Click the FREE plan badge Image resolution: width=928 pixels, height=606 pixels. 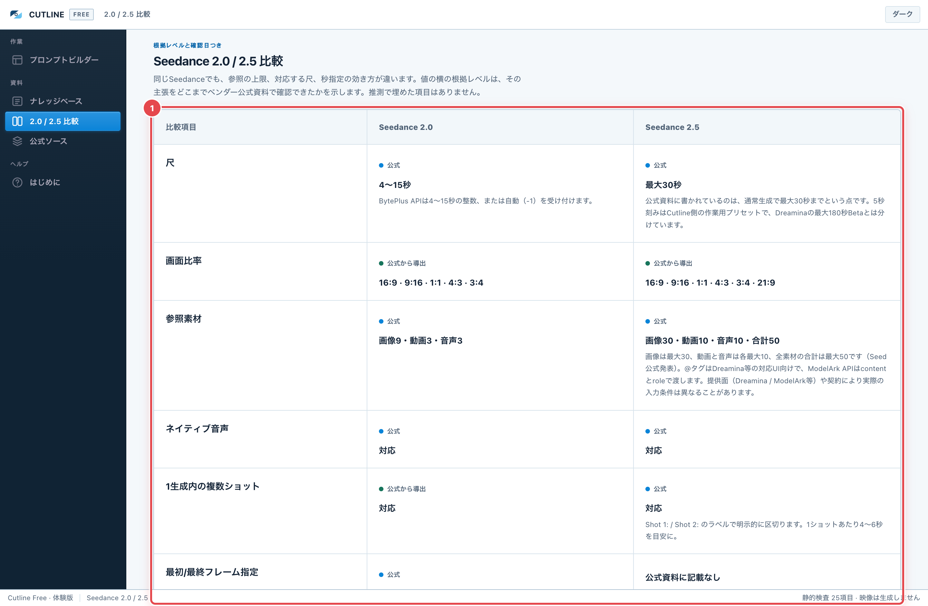tap(82, 15)
